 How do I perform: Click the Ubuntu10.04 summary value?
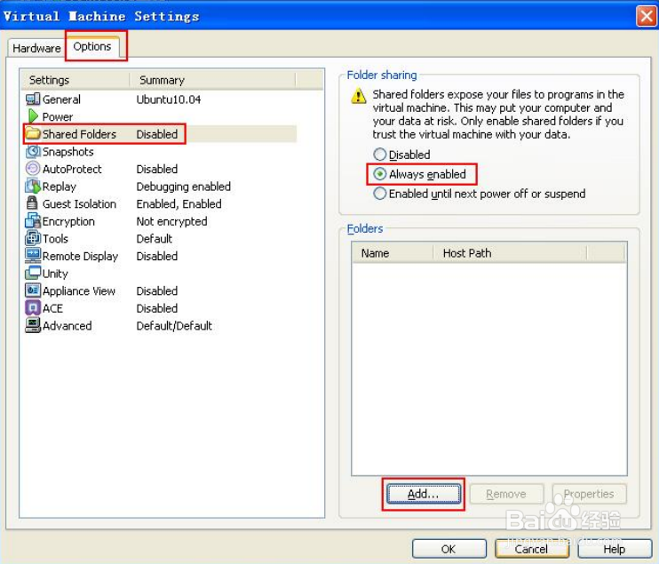coord(169,99)
